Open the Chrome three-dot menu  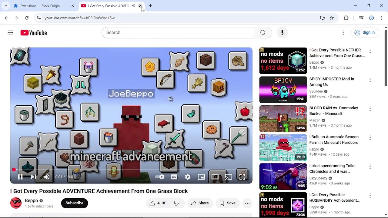382,18
